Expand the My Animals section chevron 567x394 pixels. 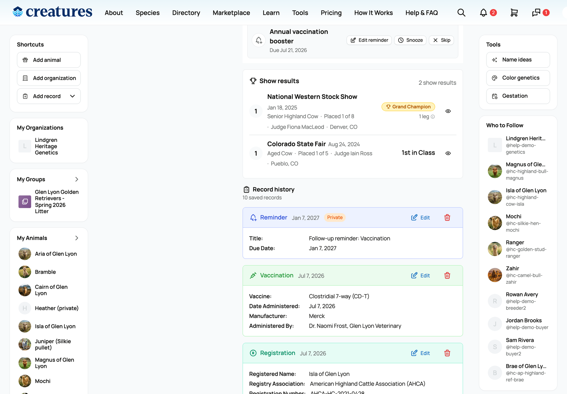77,238
